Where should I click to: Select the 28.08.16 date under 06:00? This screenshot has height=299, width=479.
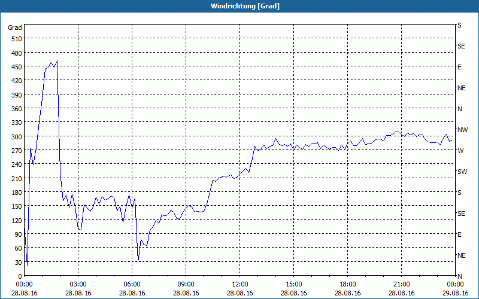click(x=132, y=293)
